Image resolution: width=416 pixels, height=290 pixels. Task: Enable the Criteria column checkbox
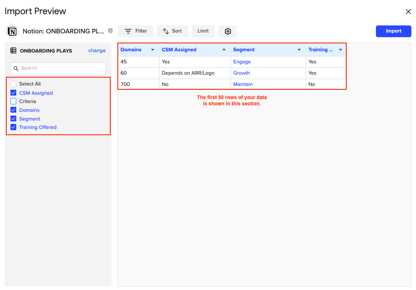[13, 101]
